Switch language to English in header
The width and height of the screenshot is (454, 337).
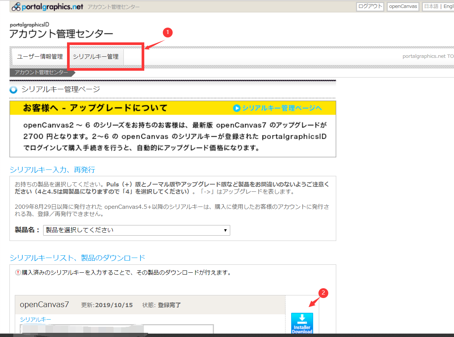point(448,6)
